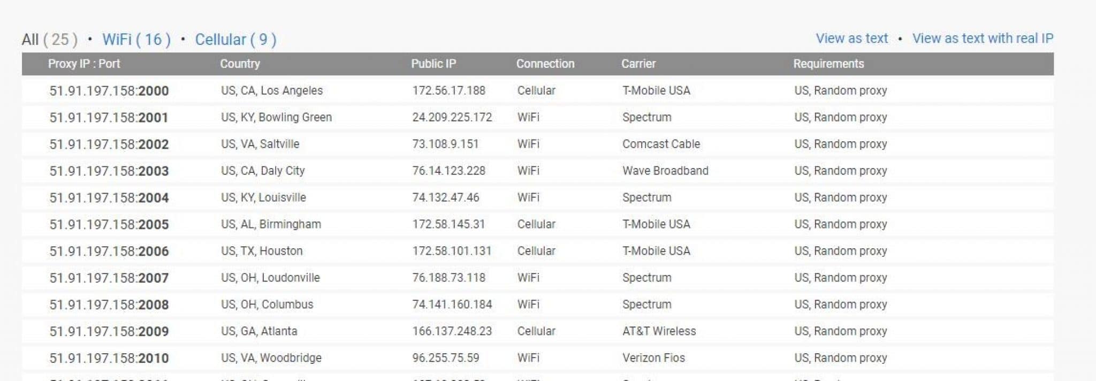Image resolution: width=1096 pixels, height=381 pixels.
Task: Click the Requirements column header
Action: 828,64
